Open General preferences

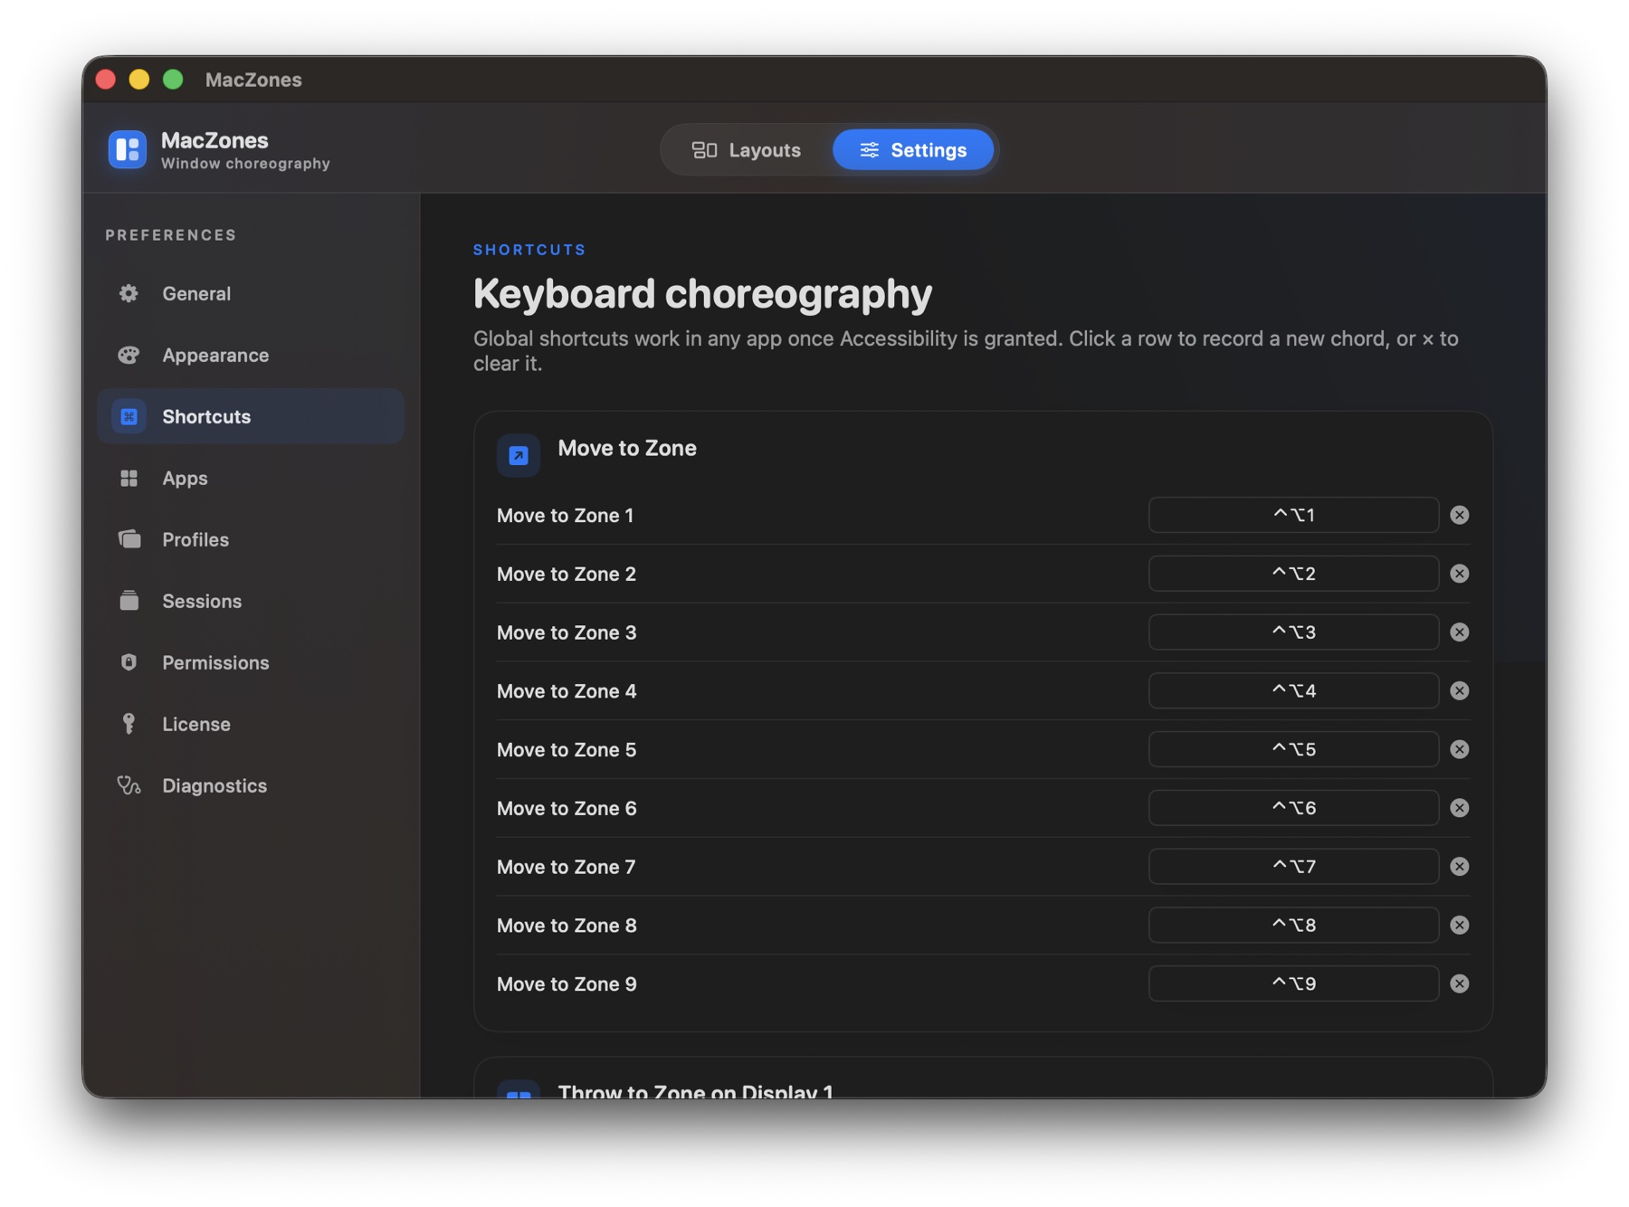251,293
